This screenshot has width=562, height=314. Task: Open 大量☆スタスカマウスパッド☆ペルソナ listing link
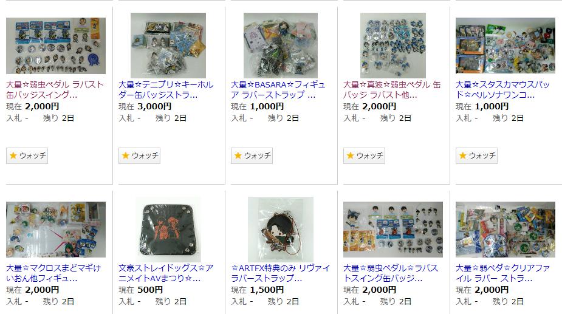[502, 90]
